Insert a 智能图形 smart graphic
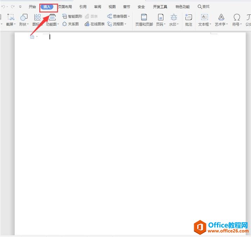Screen dimensions: 251x237 point(73,16)
